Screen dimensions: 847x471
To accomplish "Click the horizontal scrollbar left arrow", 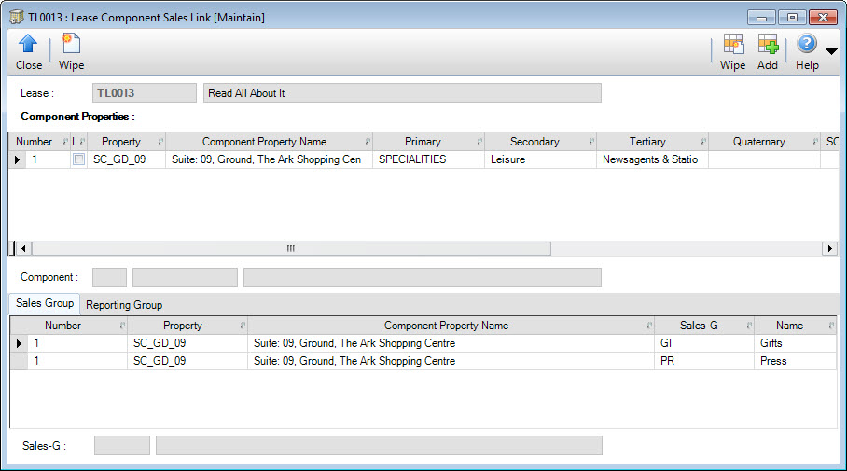I will (22, 248).
